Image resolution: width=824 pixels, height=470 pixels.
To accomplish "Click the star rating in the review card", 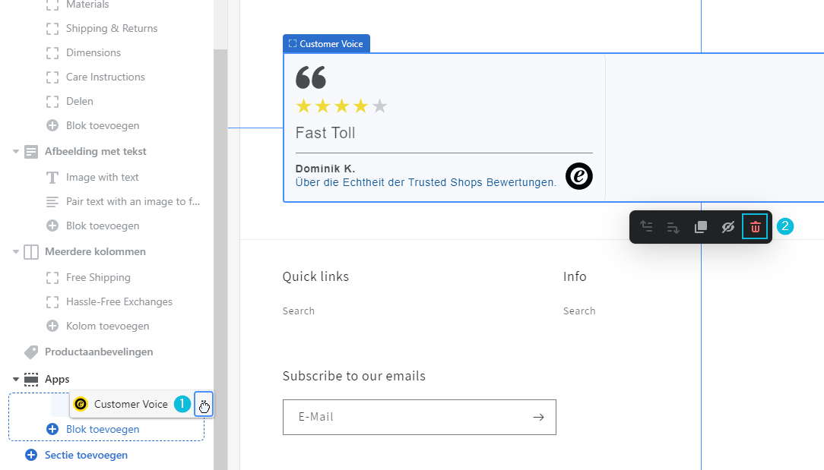I will point(341,106).
